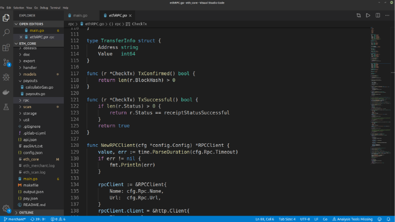395x222 pixels.
Task: Open errors and warnings in status bar
Action: click(x=58, y=219)
